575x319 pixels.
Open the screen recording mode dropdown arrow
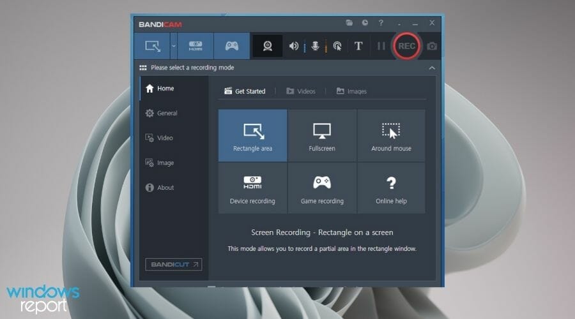pos(174,46)
